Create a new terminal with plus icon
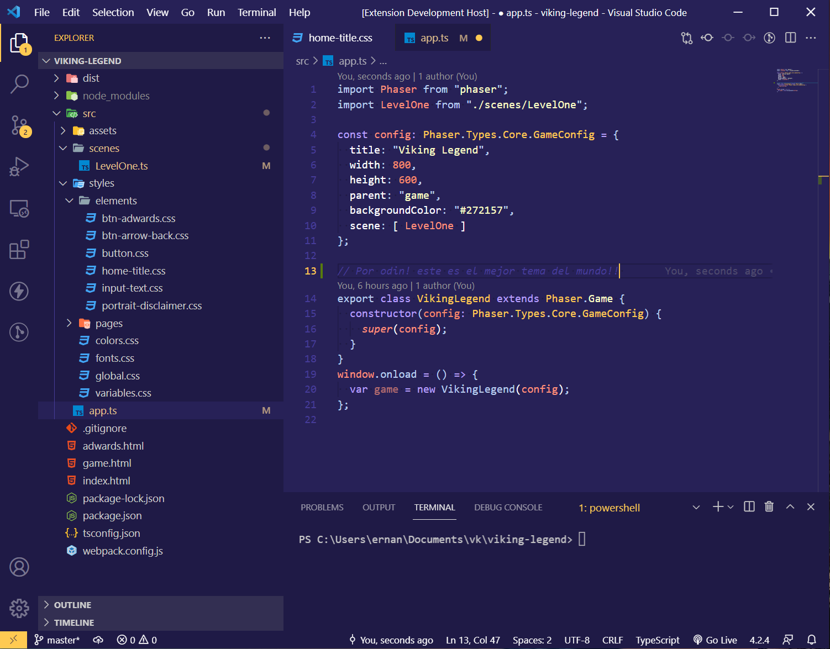830x649 pixels. tap(718, 506)
